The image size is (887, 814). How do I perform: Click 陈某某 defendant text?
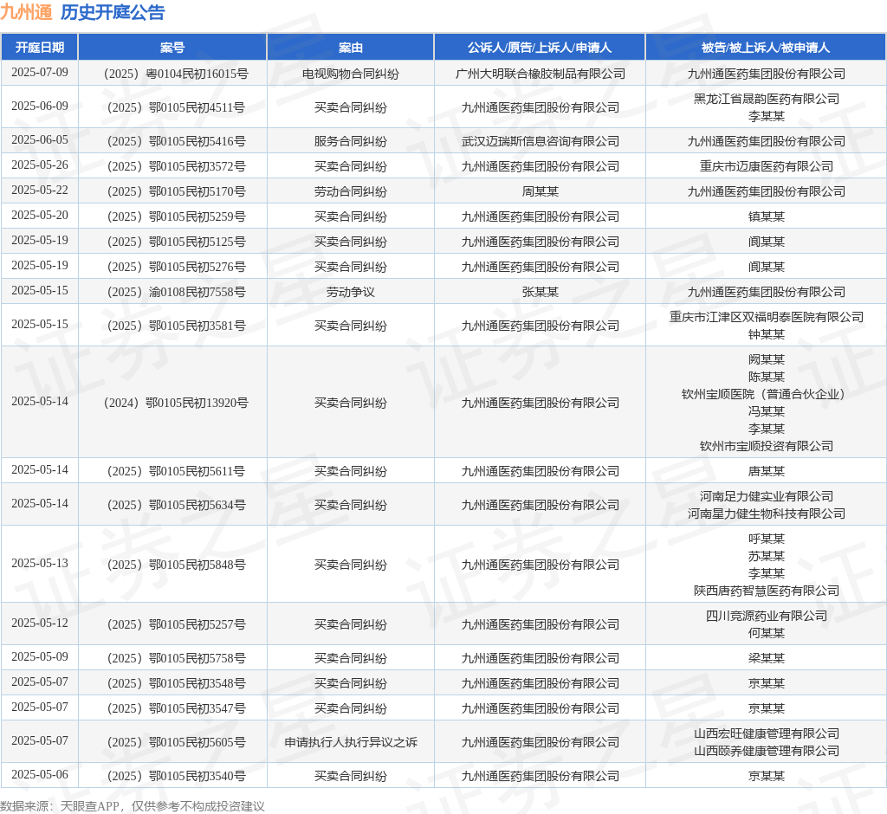766,377
